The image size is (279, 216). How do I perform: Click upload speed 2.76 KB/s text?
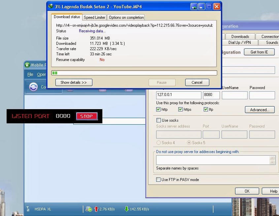(x=107, y=209)
